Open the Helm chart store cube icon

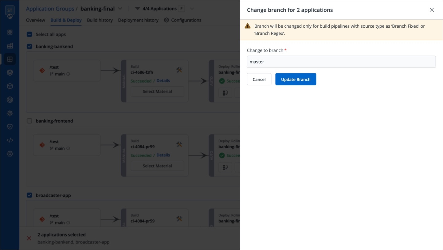[10, 86]
